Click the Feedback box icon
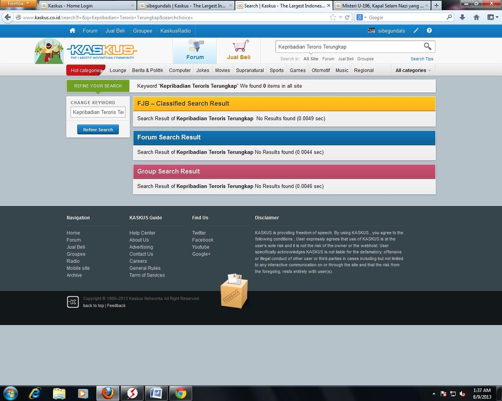Screen dimensions: 502x401 coord(234,291)
